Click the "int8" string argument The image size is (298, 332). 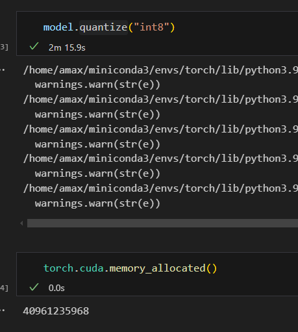coord(151,27)
